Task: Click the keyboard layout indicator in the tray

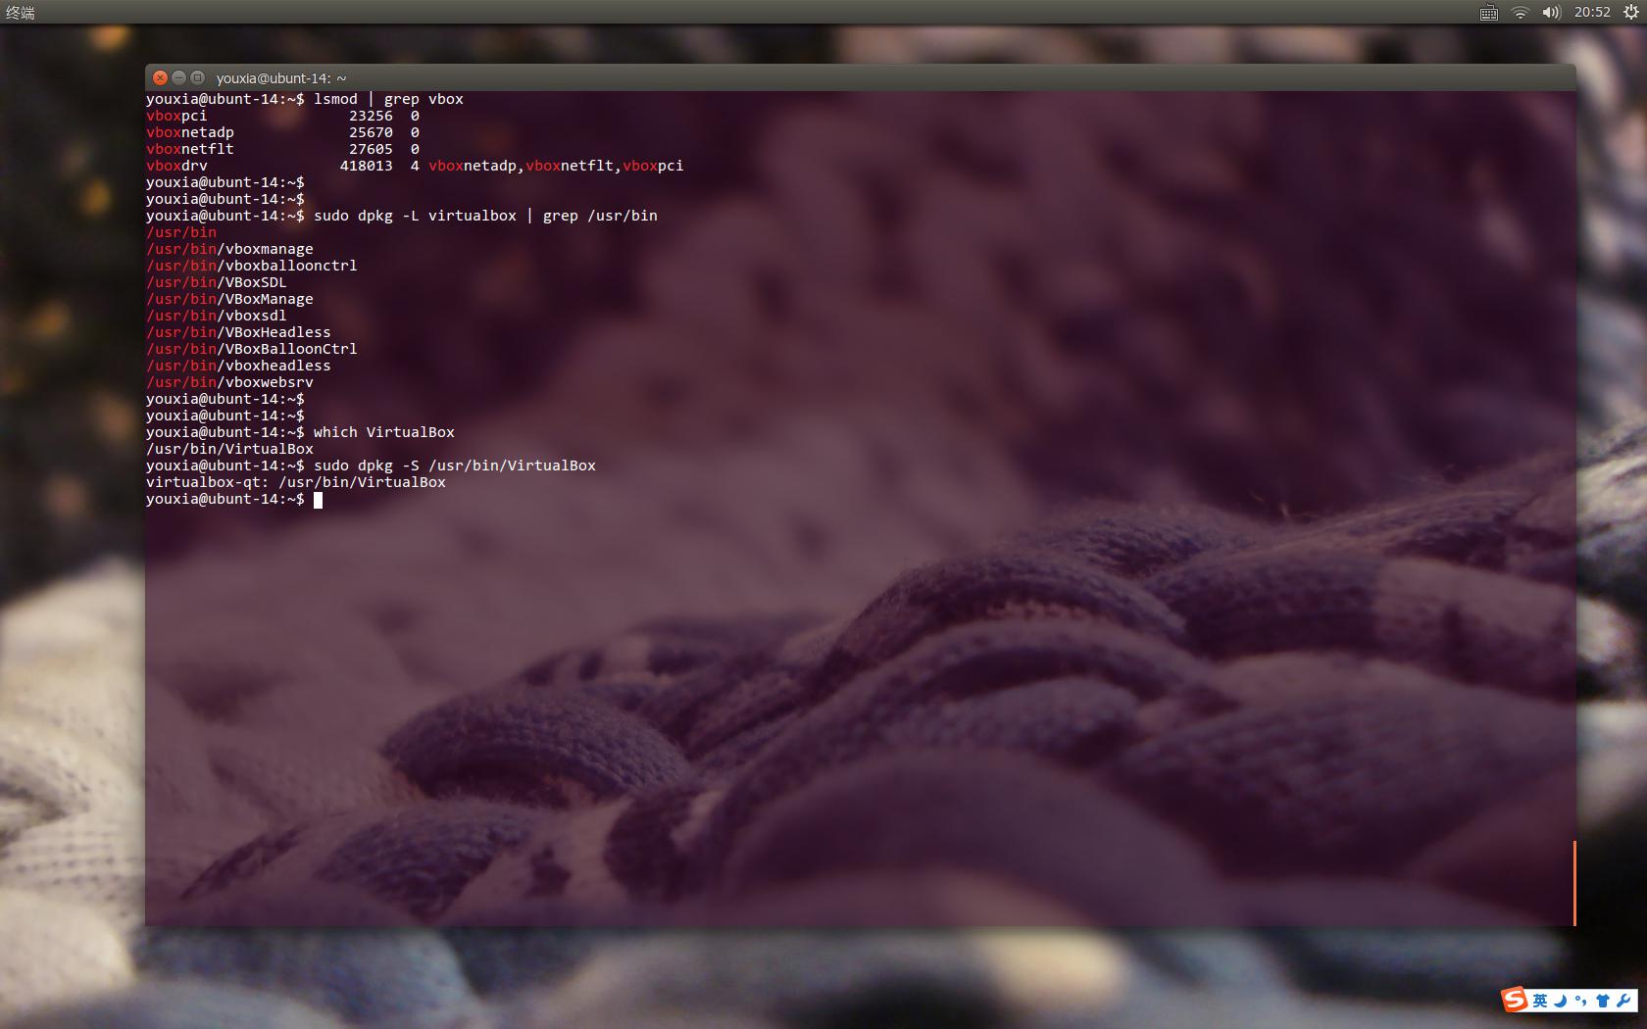Action: click(x=1490, y=13)
